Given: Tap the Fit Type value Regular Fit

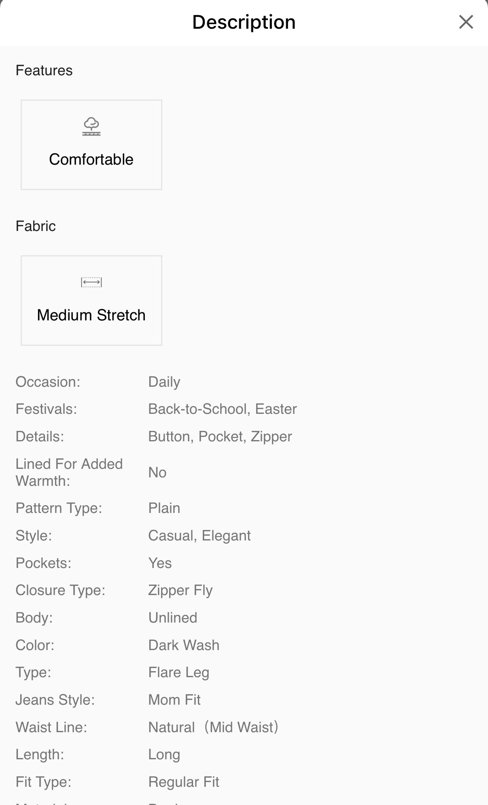Looking at the screenshot, I should pyautogui.click(x=184, y=782).
